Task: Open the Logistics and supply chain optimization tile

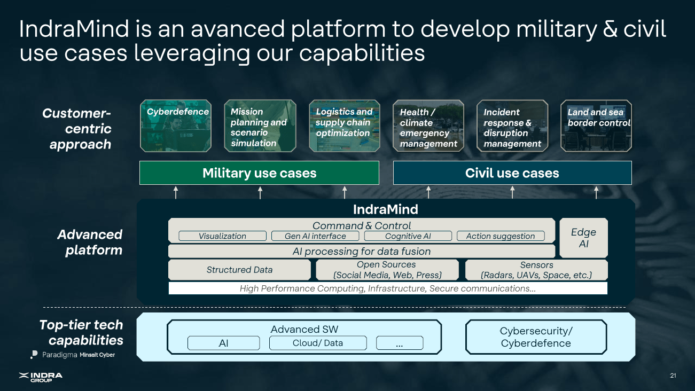Action: (345, 126)
